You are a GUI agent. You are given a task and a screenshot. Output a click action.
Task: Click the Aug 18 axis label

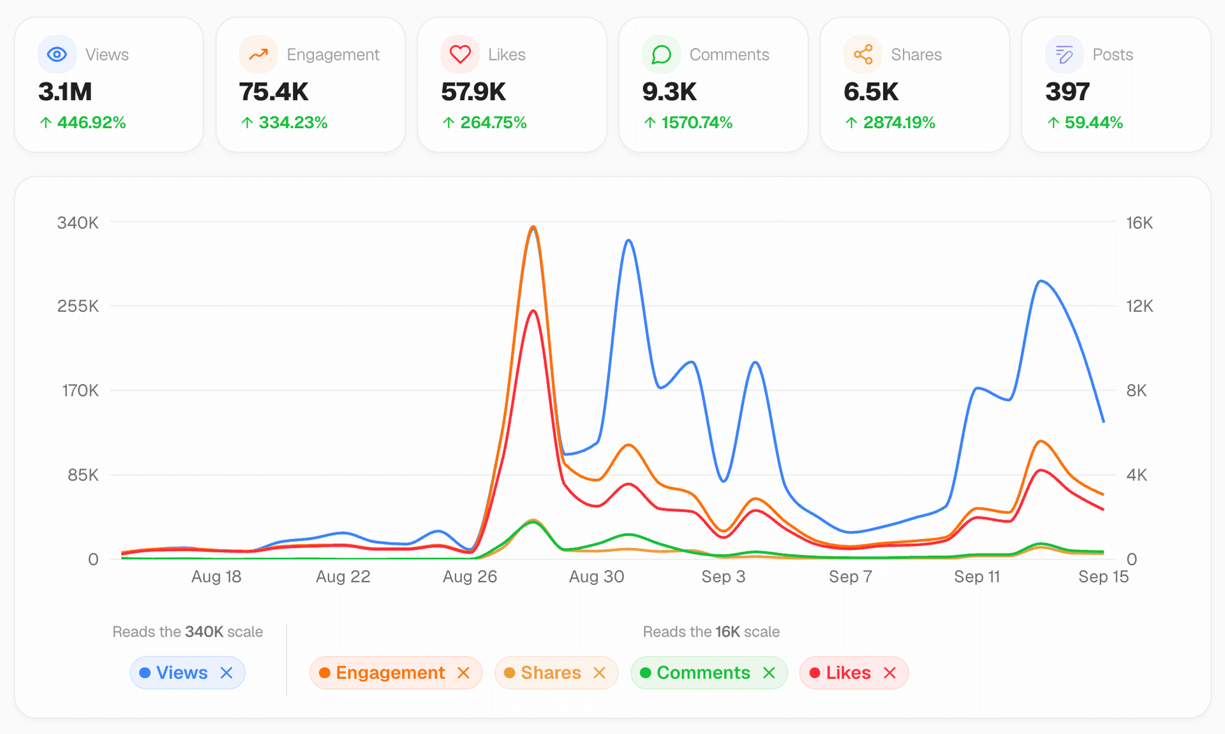pyautogui.click(x=216, y=577)
